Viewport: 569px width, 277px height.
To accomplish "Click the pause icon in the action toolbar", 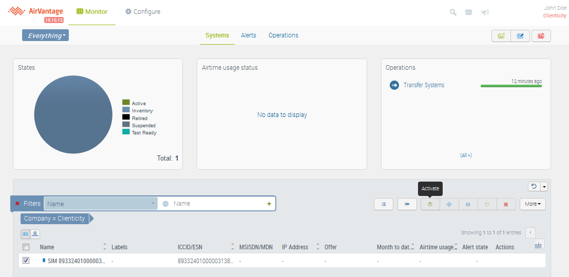I will pyautogui.click(x=468, y=204).
